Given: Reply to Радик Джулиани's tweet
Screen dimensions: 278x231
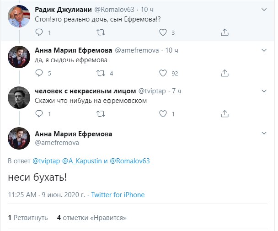Looking at the screenshot, I should point(39,32).
